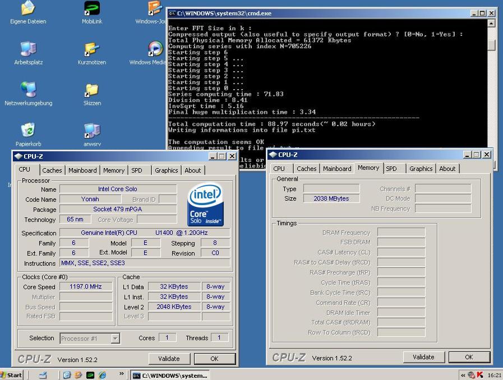
Task: Click the orange quick launch icon
Action: point(79,375)
